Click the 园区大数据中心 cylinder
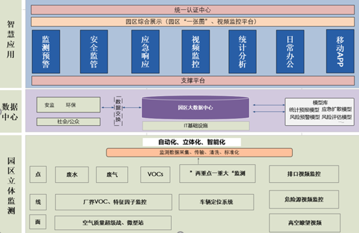 pos(195,108)
